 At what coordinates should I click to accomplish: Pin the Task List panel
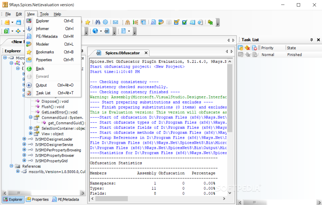[x=311, y=40]
